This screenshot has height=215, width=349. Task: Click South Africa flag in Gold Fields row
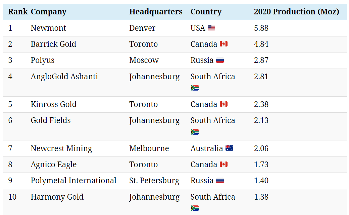pos(195,132)
